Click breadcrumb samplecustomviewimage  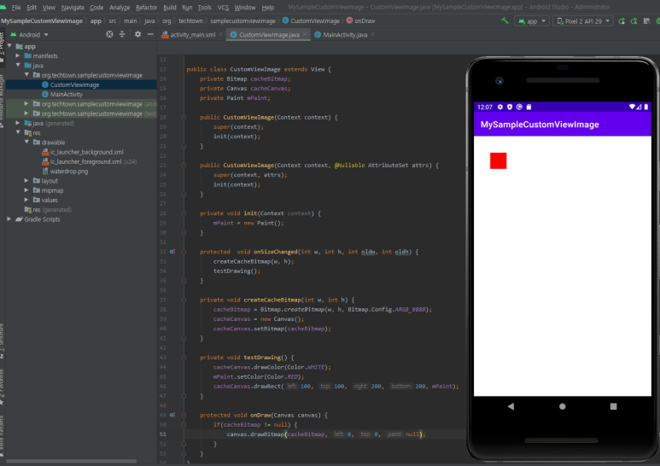(242, 21)
